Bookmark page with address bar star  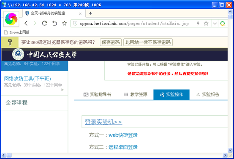click(206, 23)
